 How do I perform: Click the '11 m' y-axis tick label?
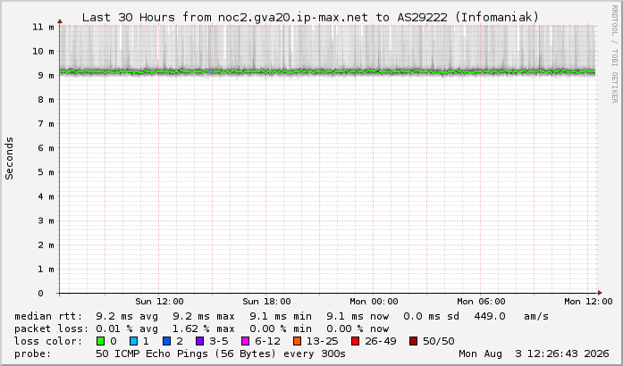pos(43,27)
